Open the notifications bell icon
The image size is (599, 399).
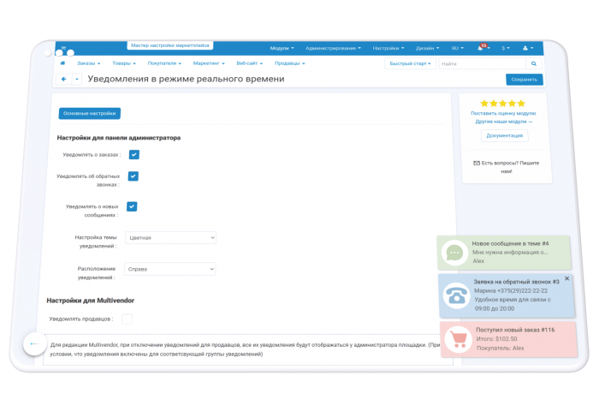(480, 48)
